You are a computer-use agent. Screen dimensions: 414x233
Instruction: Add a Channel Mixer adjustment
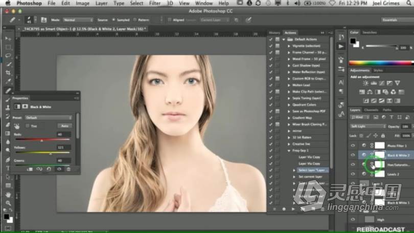pyautogui.click(x=394, y=92)
